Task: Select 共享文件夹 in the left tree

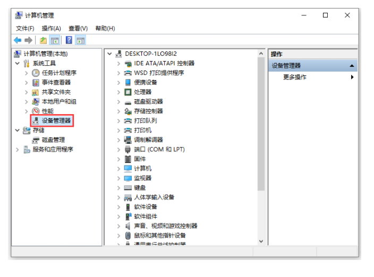Action: click(56, 92)
